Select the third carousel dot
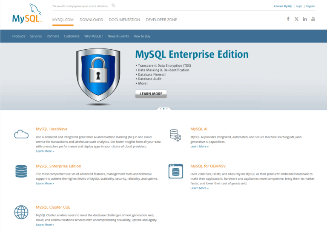 (x=167, y=109)
